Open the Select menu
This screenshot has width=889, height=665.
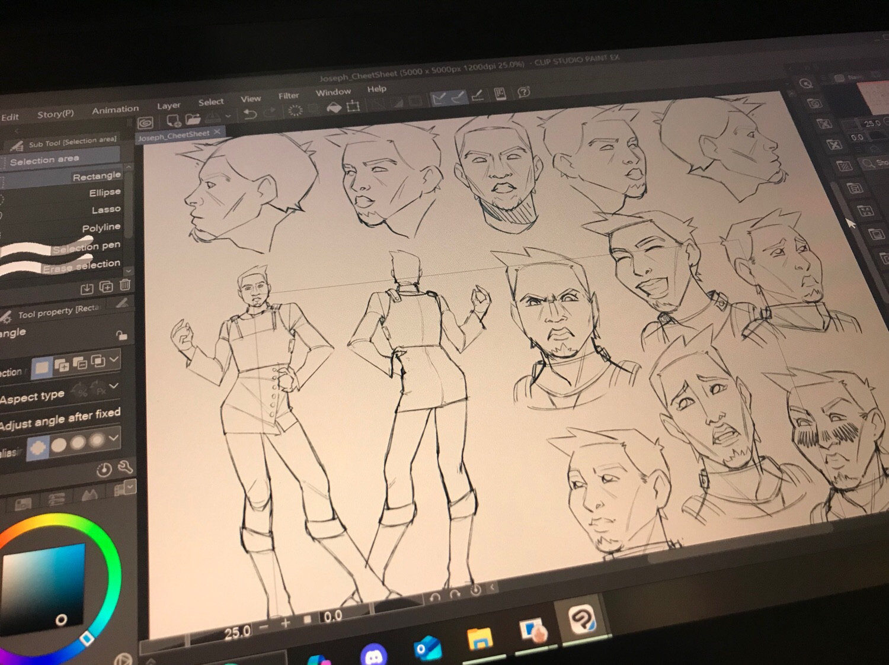tap(210, 102)
